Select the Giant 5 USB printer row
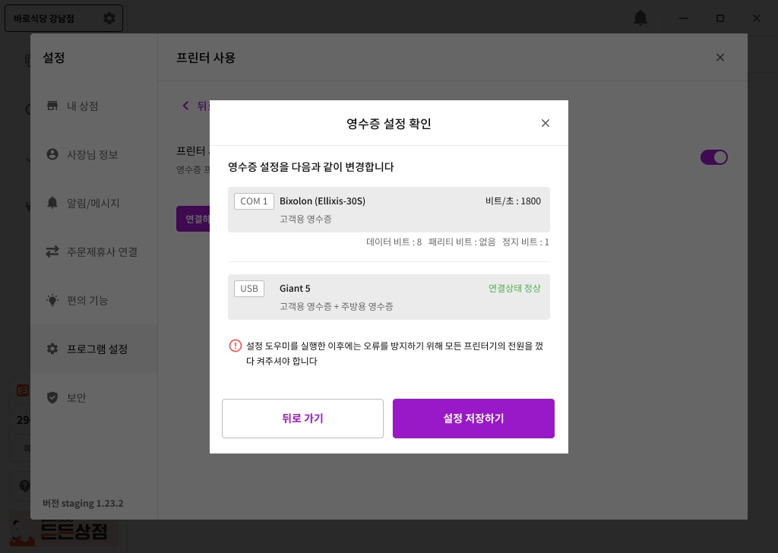This screenshot has width=778, height=553. click(388, 297)
